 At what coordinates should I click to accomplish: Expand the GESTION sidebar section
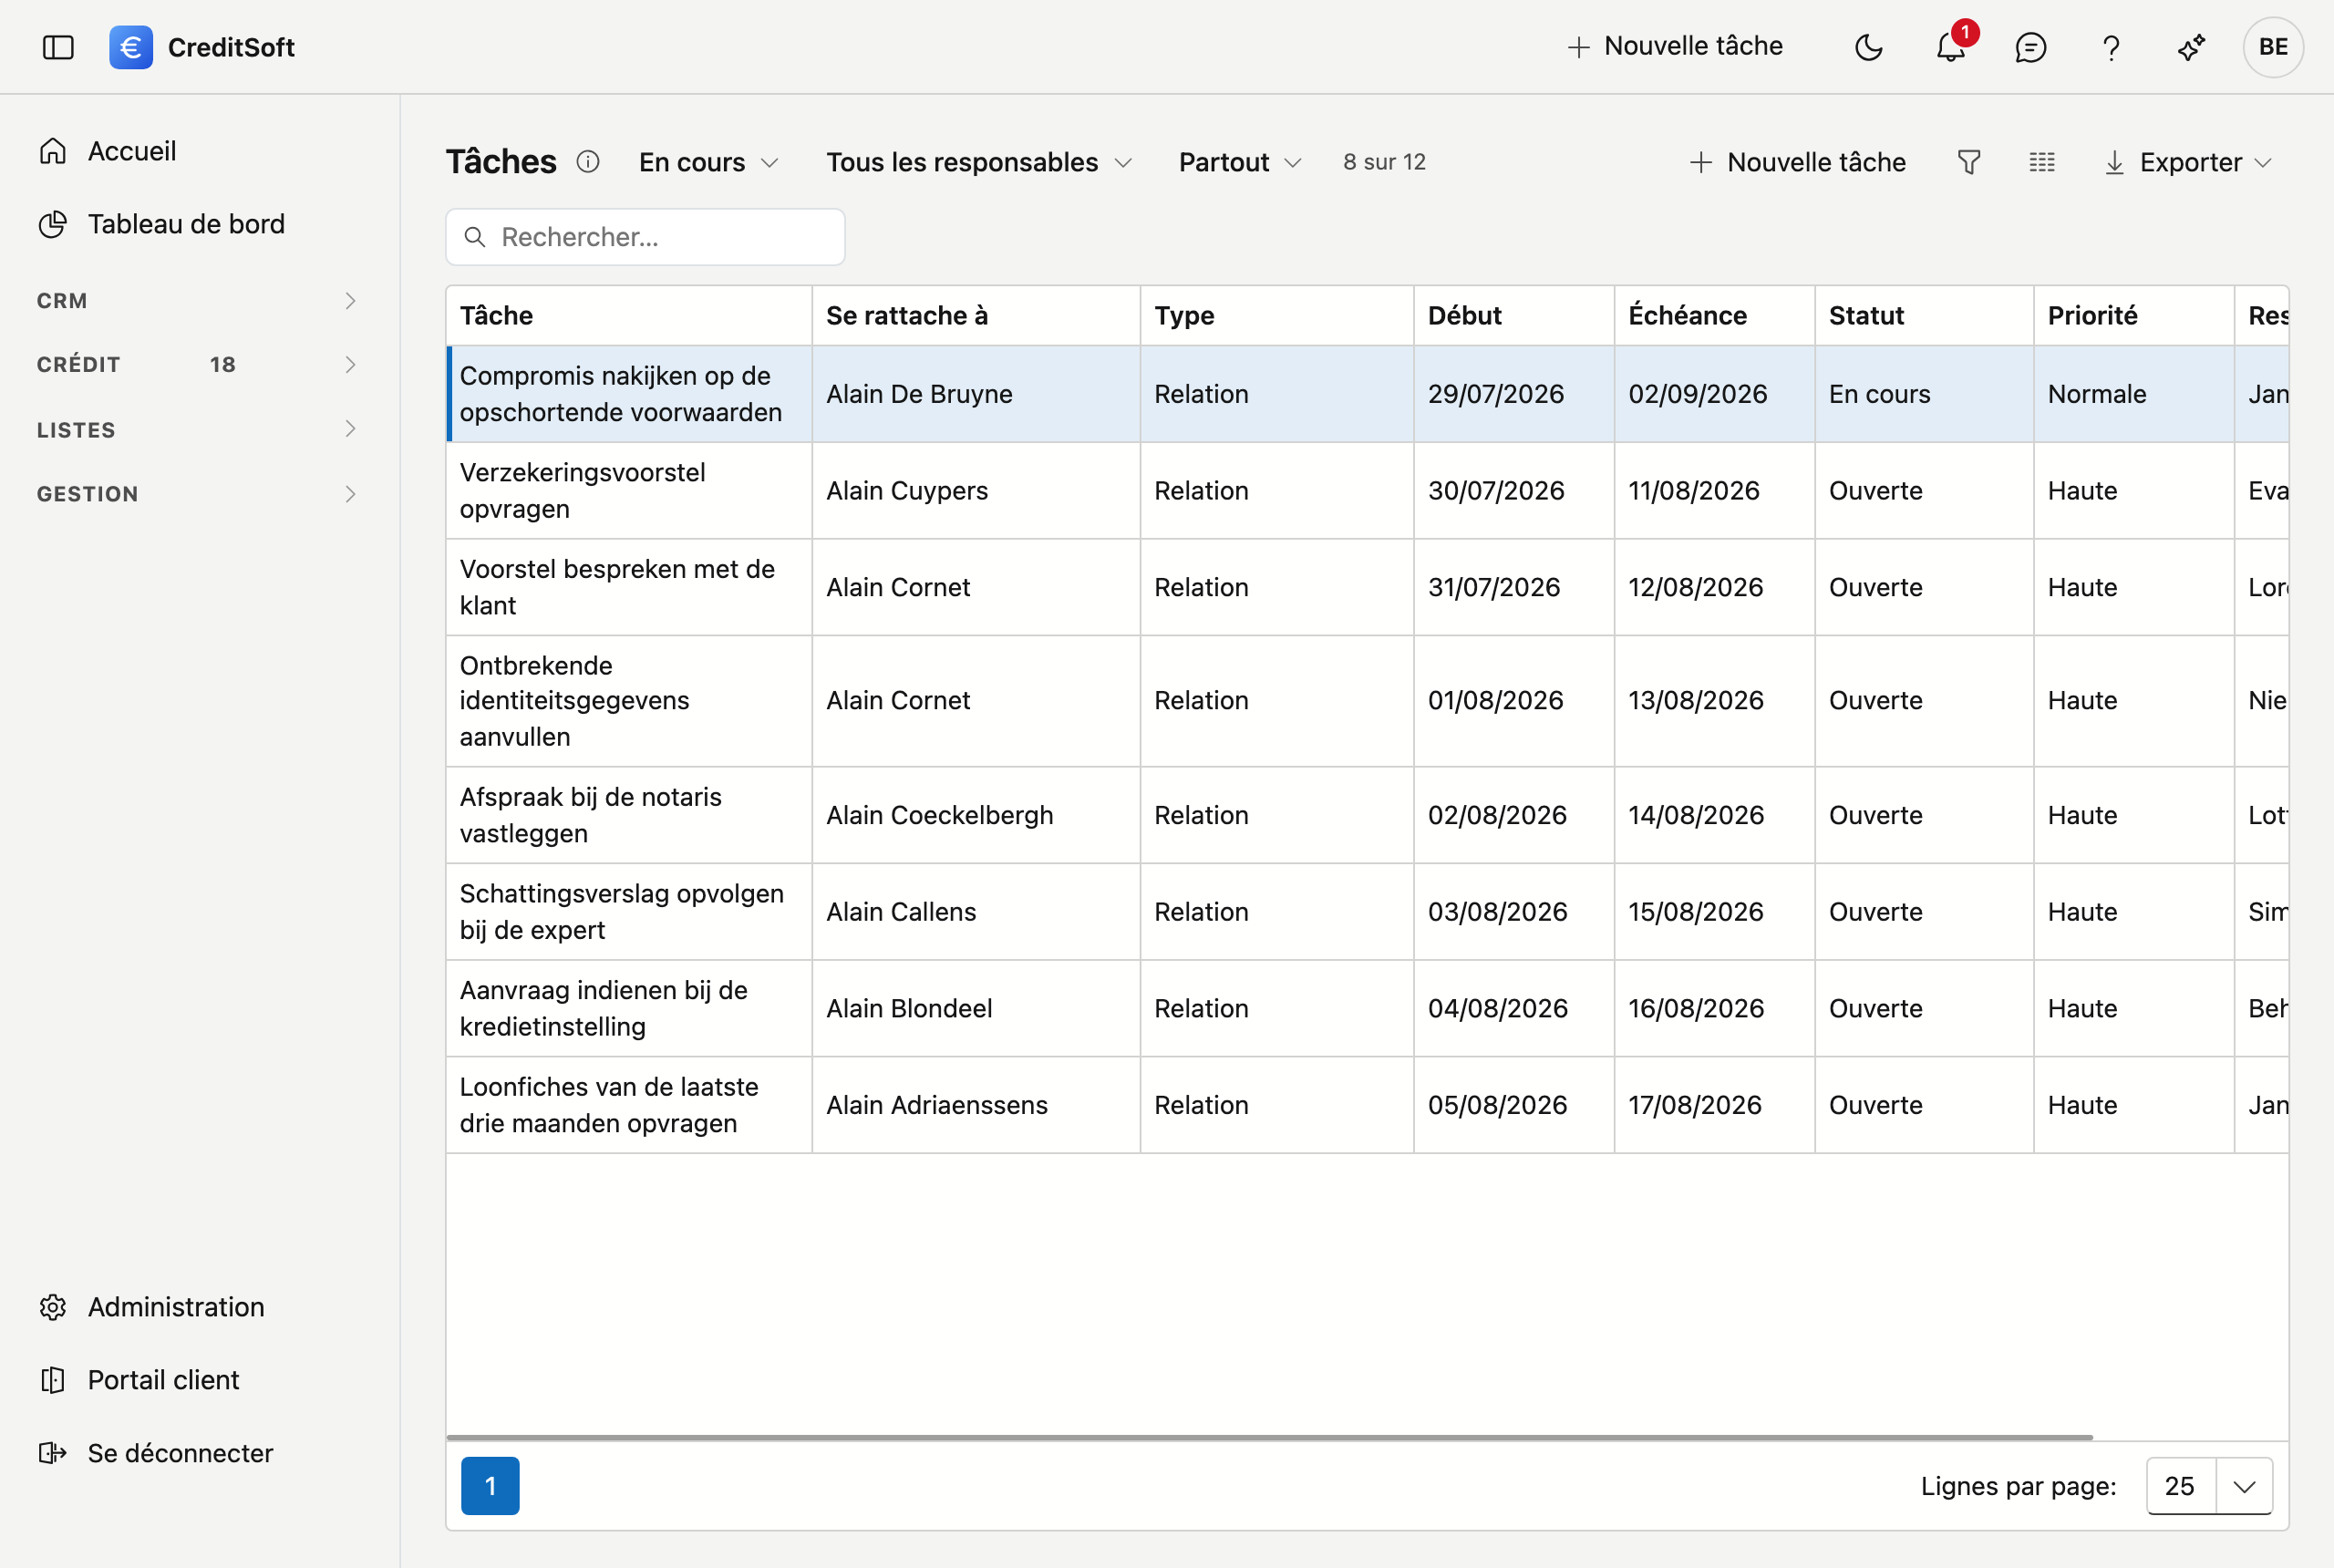pos(197,494)
